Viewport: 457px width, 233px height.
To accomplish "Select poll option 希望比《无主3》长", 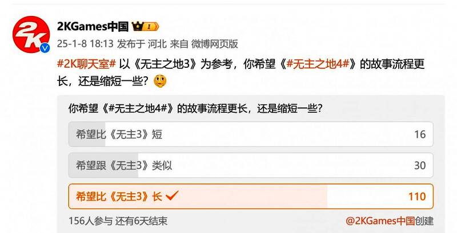I will pyautogui.click(x=251, y=197).
